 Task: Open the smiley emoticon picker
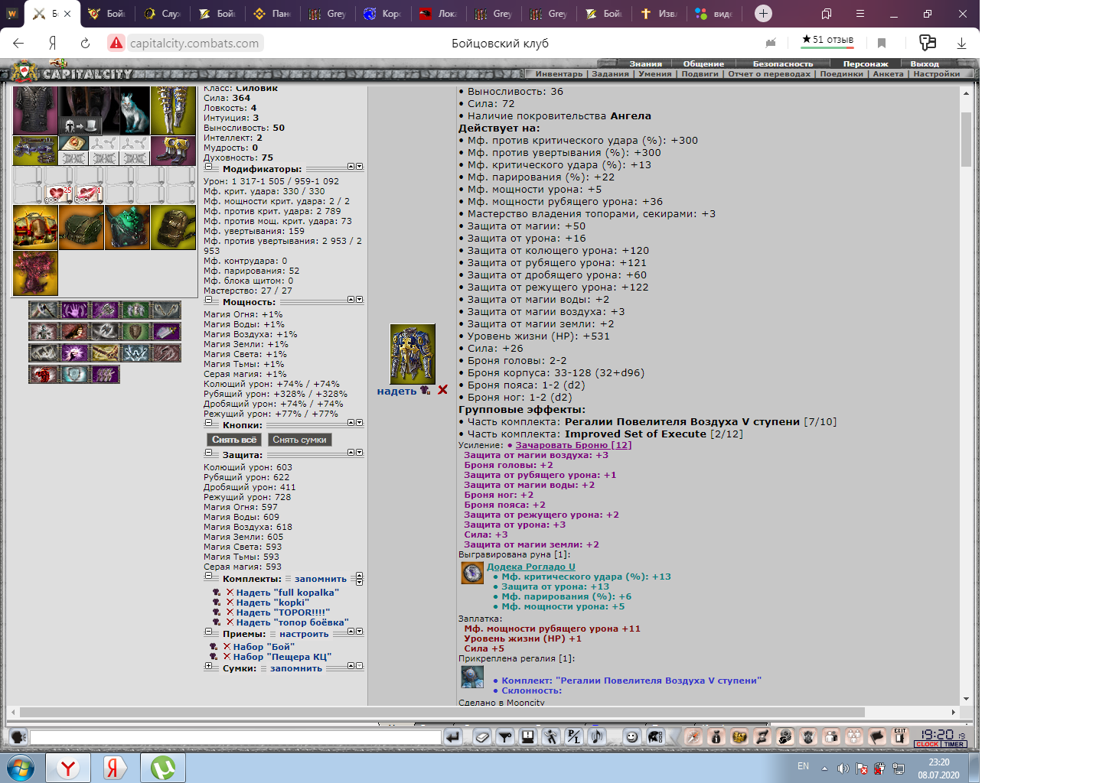(631, 736)
